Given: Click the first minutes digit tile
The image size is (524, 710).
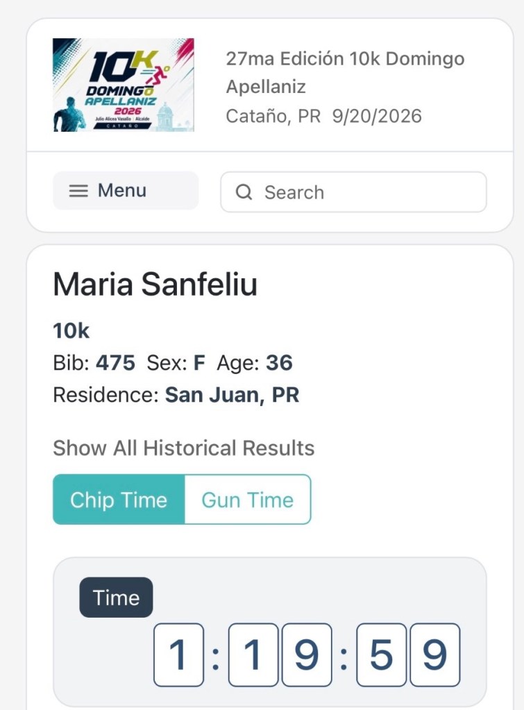Looking at the screenshot, I should coord(253,654).
